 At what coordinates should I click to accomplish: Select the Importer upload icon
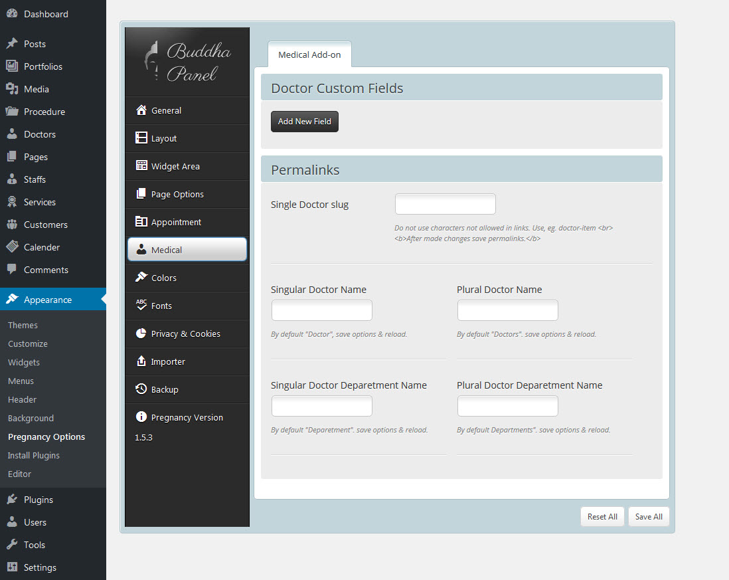[x=141, y=361]
